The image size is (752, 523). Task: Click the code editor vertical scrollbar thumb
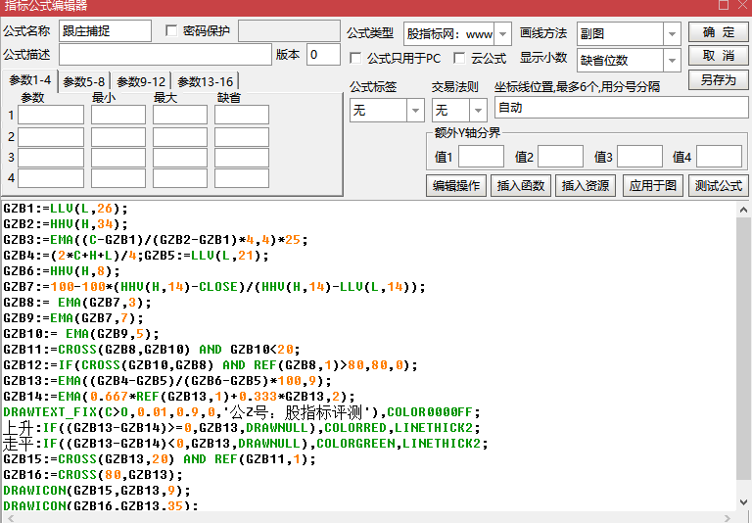[x=743, y=348]
